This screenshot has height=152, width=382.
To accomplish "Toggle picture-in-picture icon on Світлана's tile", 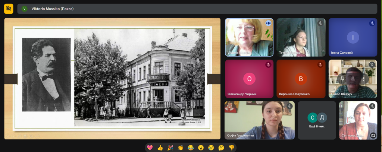I will point(373,136).
